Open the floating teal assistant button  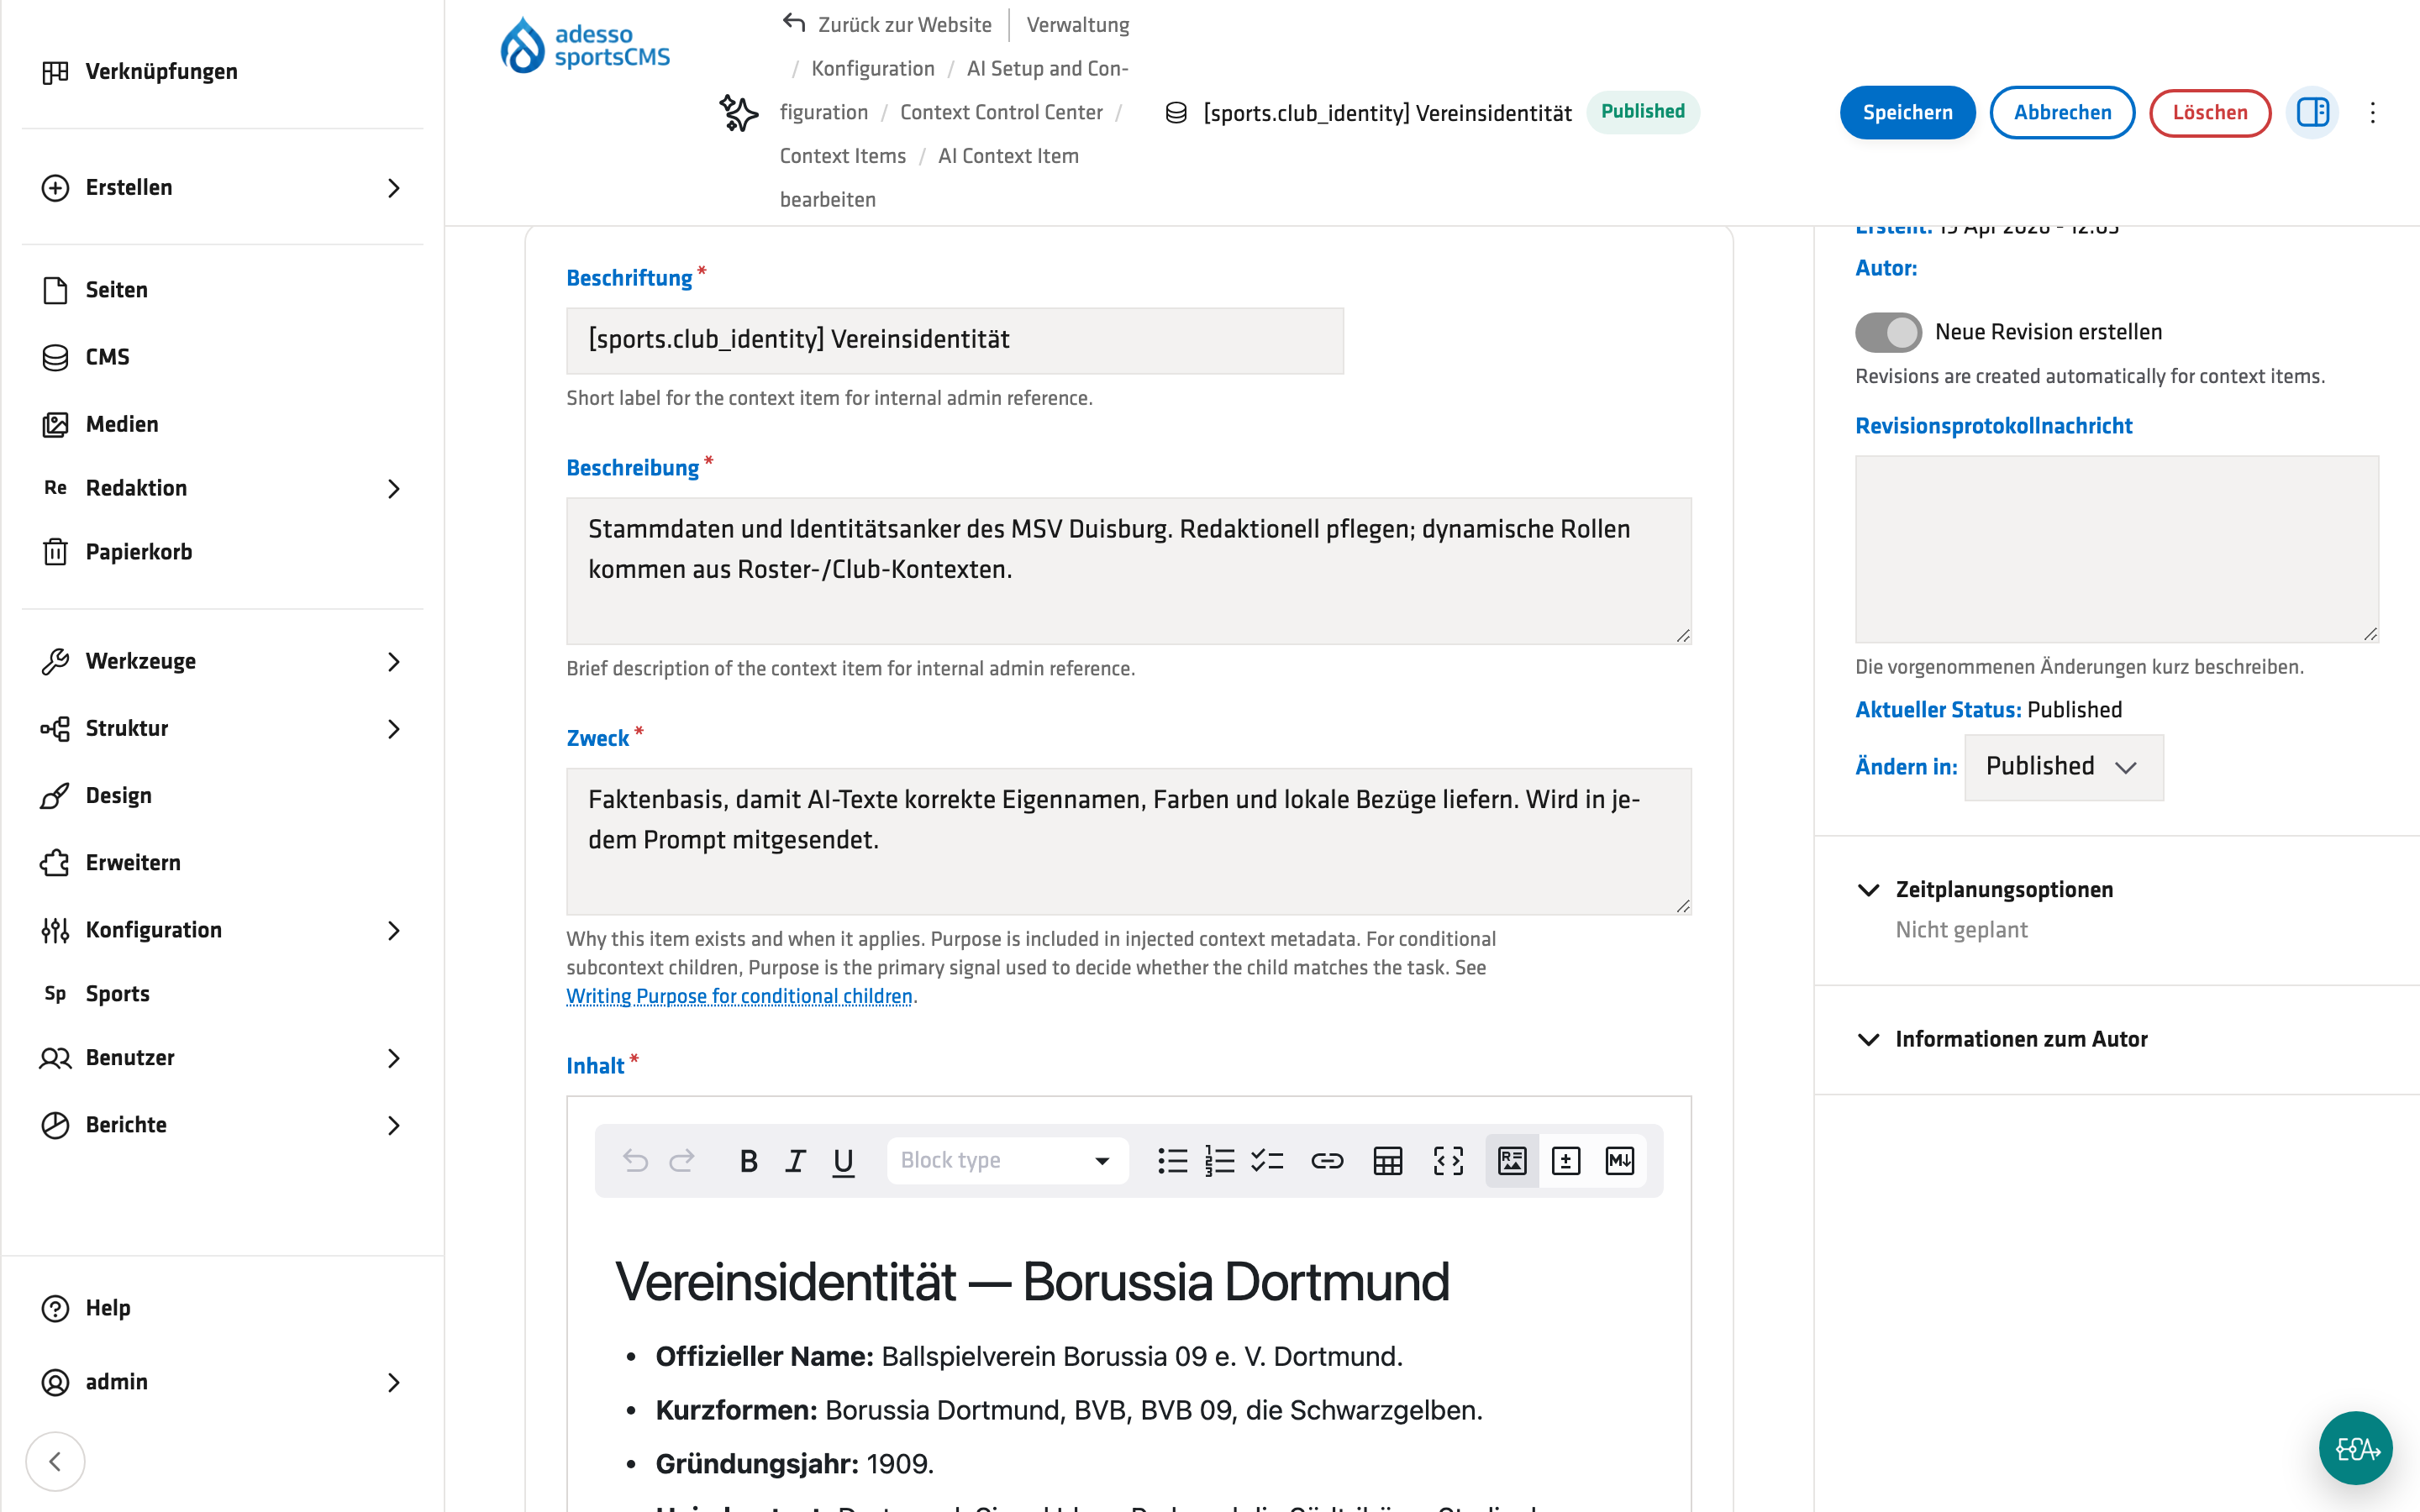click(2356, 1448)
